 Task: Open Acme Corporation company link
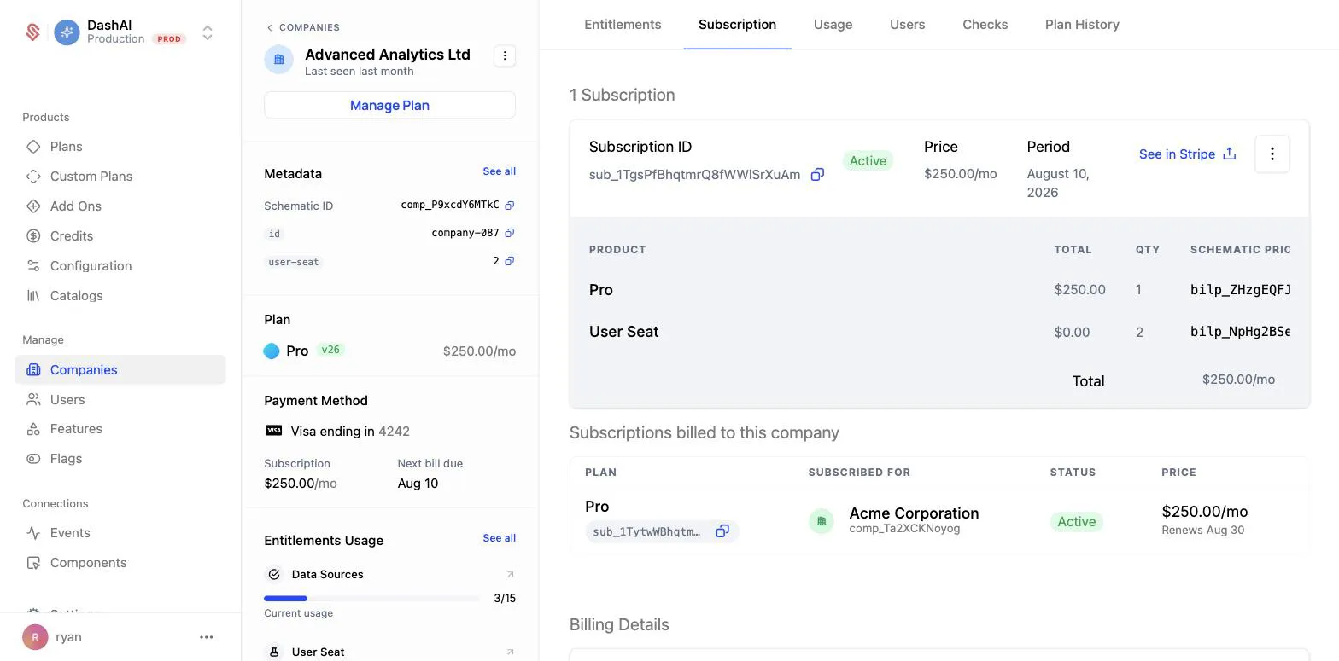[914, 513]
